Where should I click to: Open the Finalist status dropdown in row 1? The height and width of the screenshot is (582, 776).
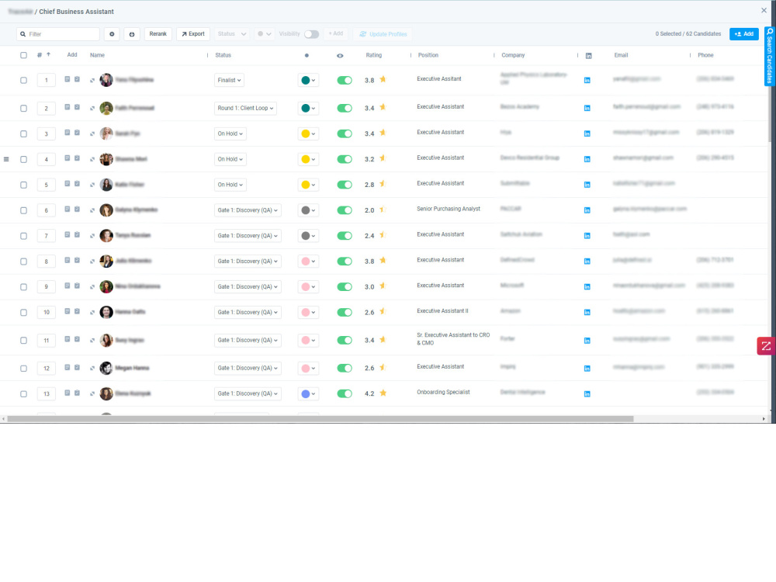229,80
